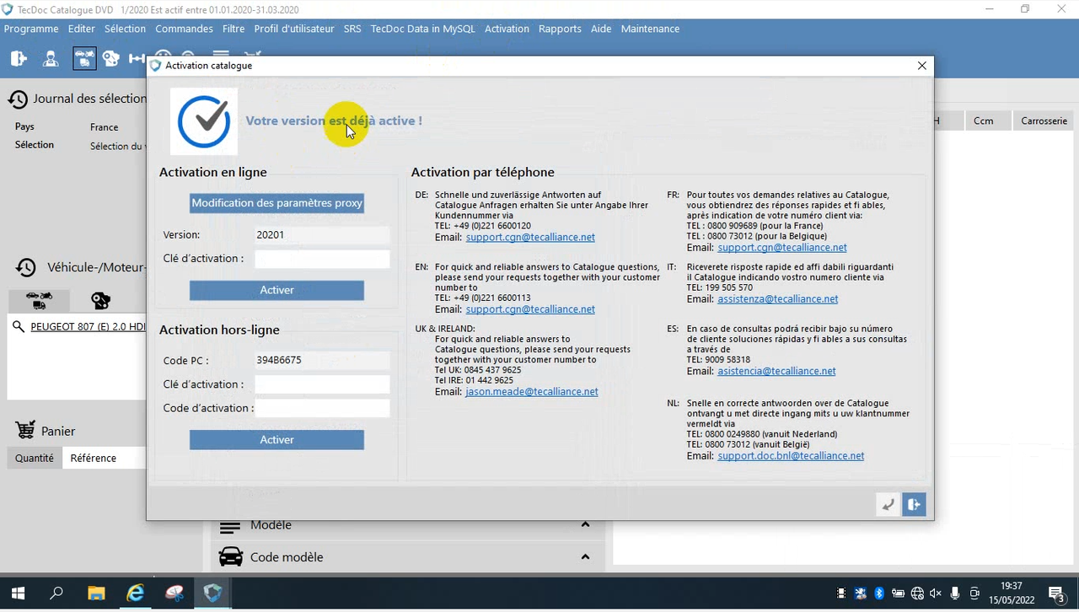
Task: Click Activer under Activation en ligne
Action: click(x=276, y=290)
